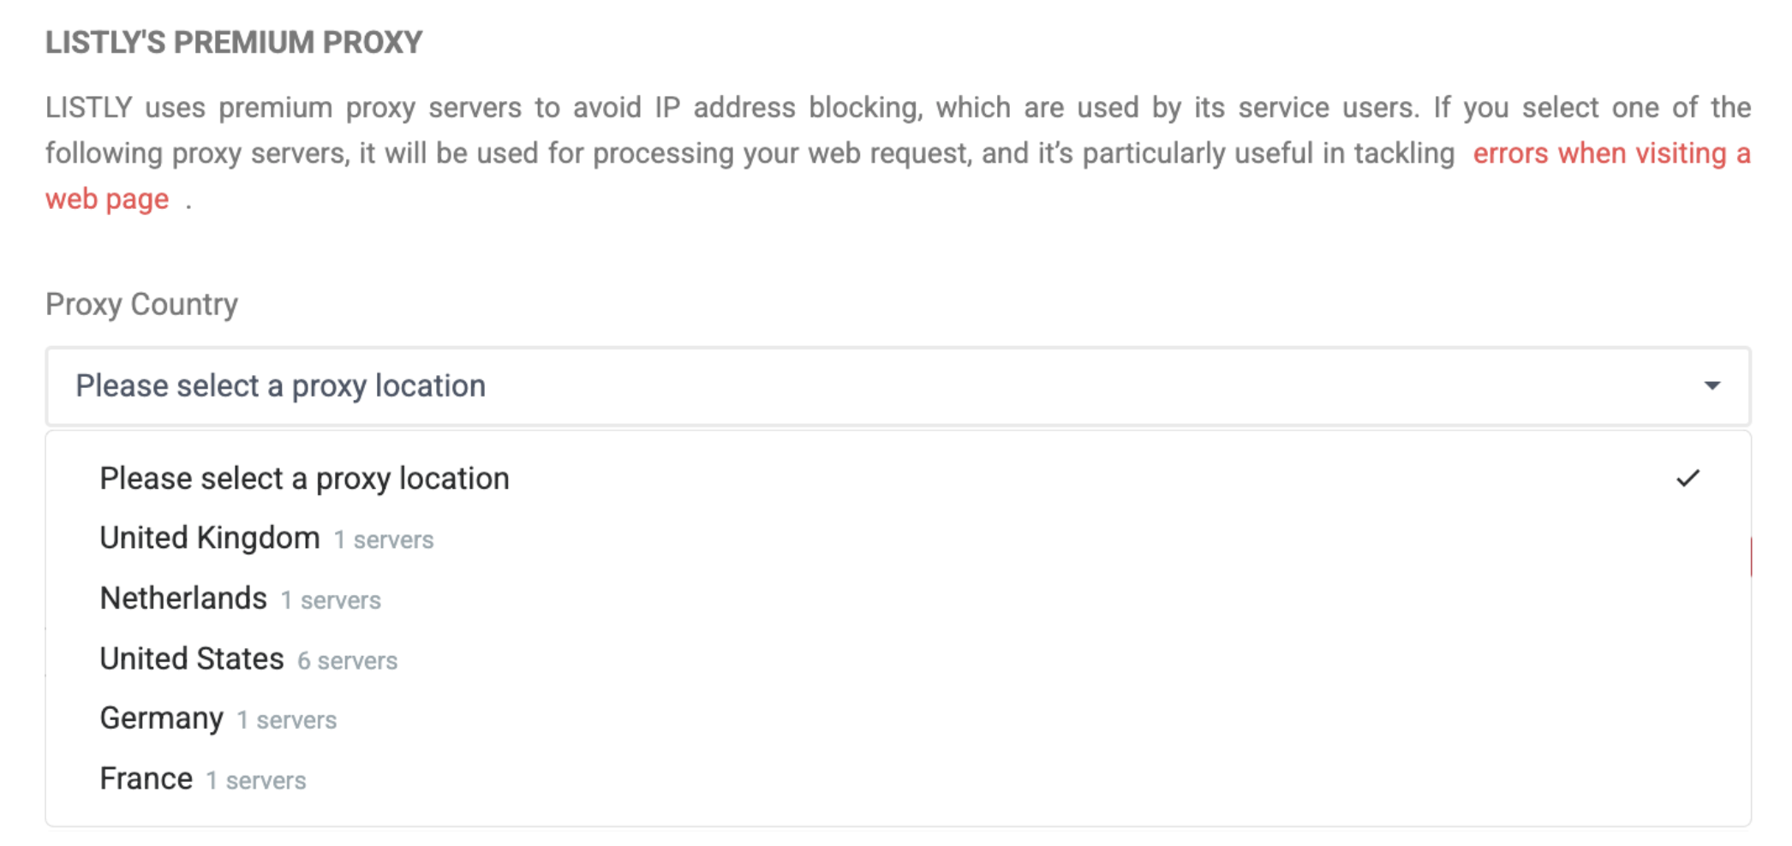Click the dropdown caret arrow
This screenshot has width=1792, height=846.
[1711, 386]
